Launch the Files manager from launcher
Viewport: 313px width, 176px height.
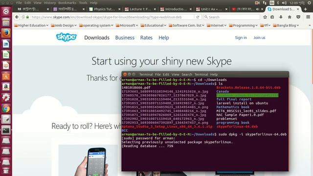(x=6, y=22)
